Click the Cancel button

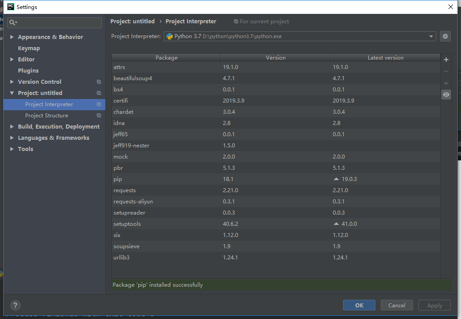tap(396, 305)
